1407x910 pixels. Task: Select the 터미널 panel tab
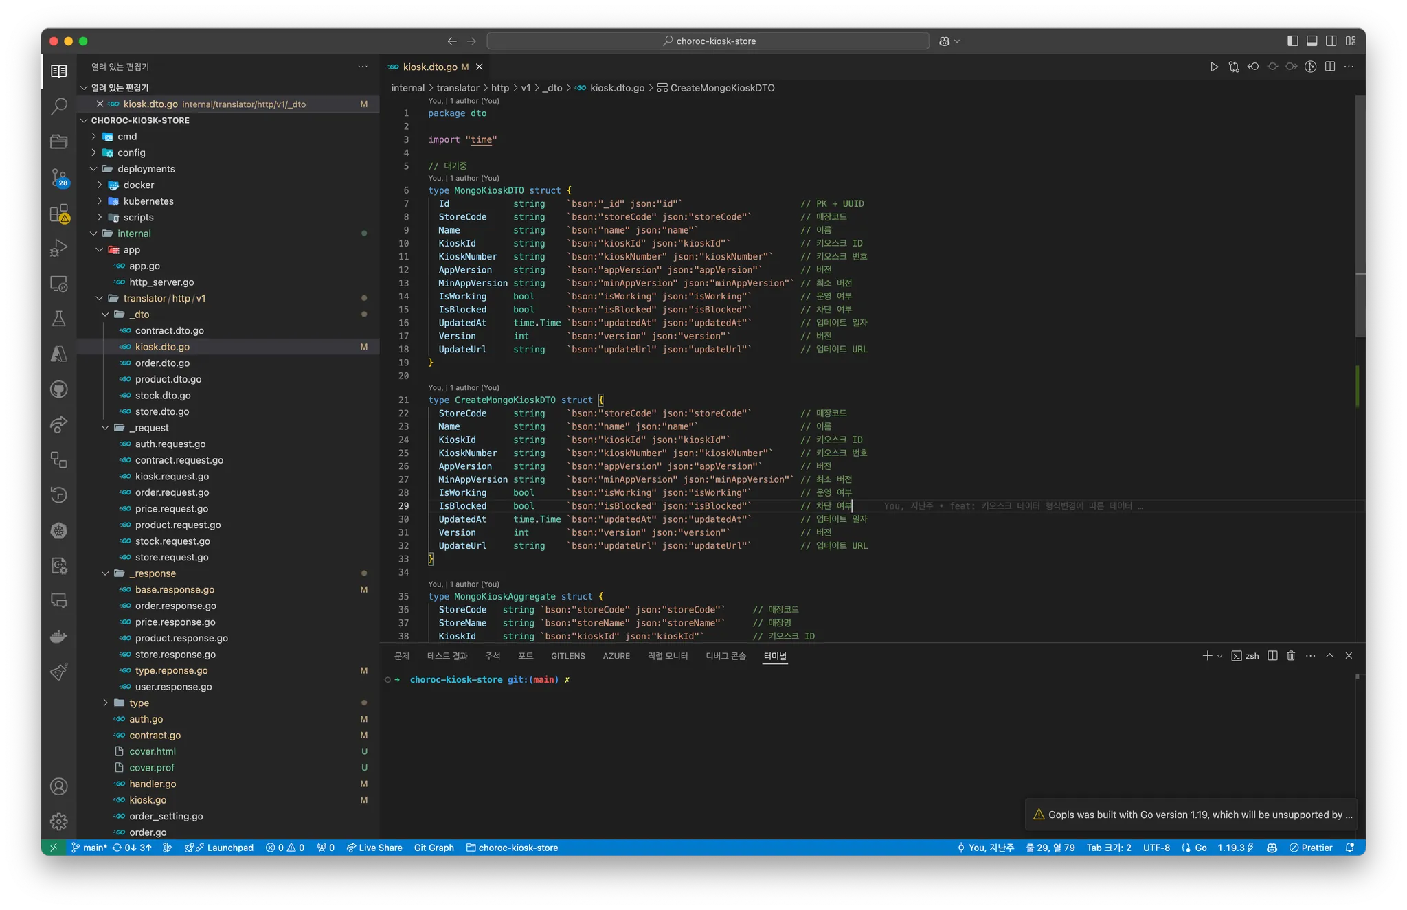tap(775, 656)
